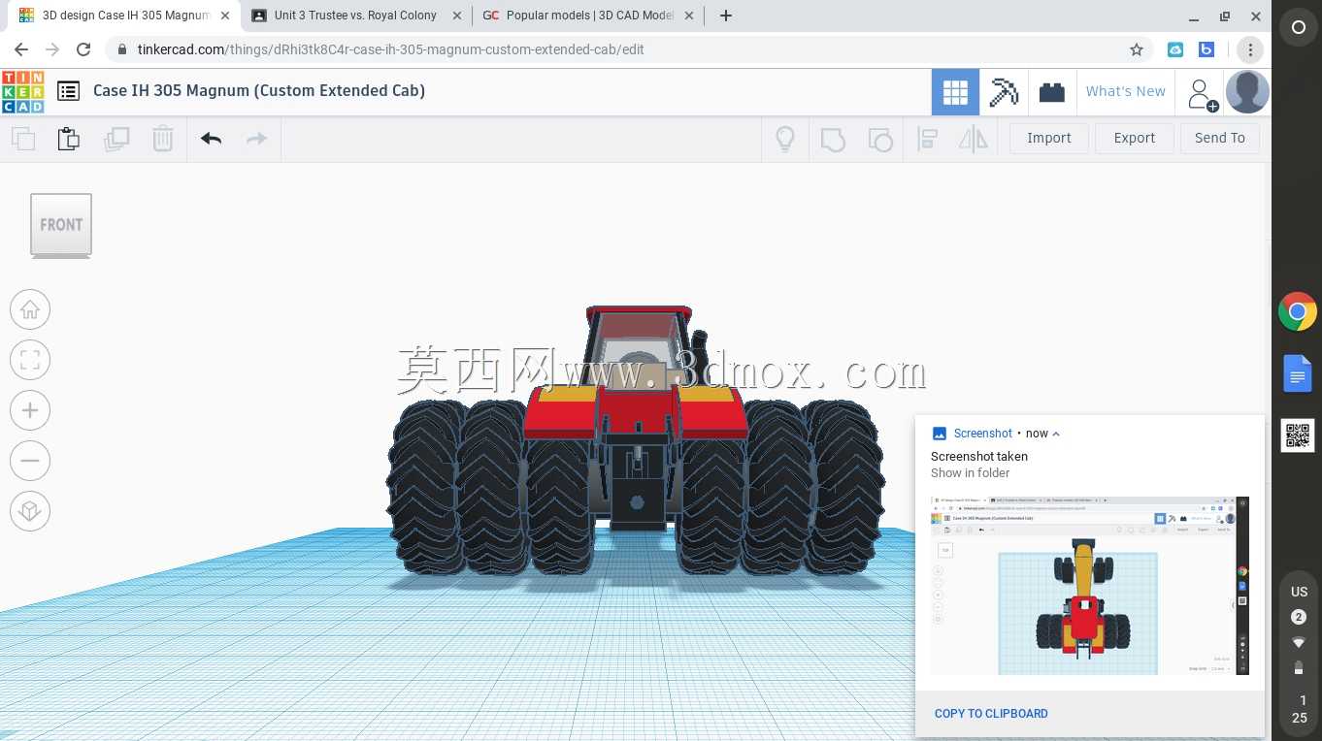Click the Send To button

(x=1220, y=138)
